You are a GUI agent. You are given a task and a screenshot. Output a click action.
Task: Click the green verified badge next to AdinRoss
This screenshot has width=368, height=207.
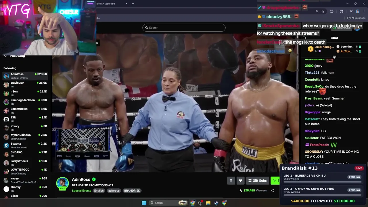(x=94, y=179)
